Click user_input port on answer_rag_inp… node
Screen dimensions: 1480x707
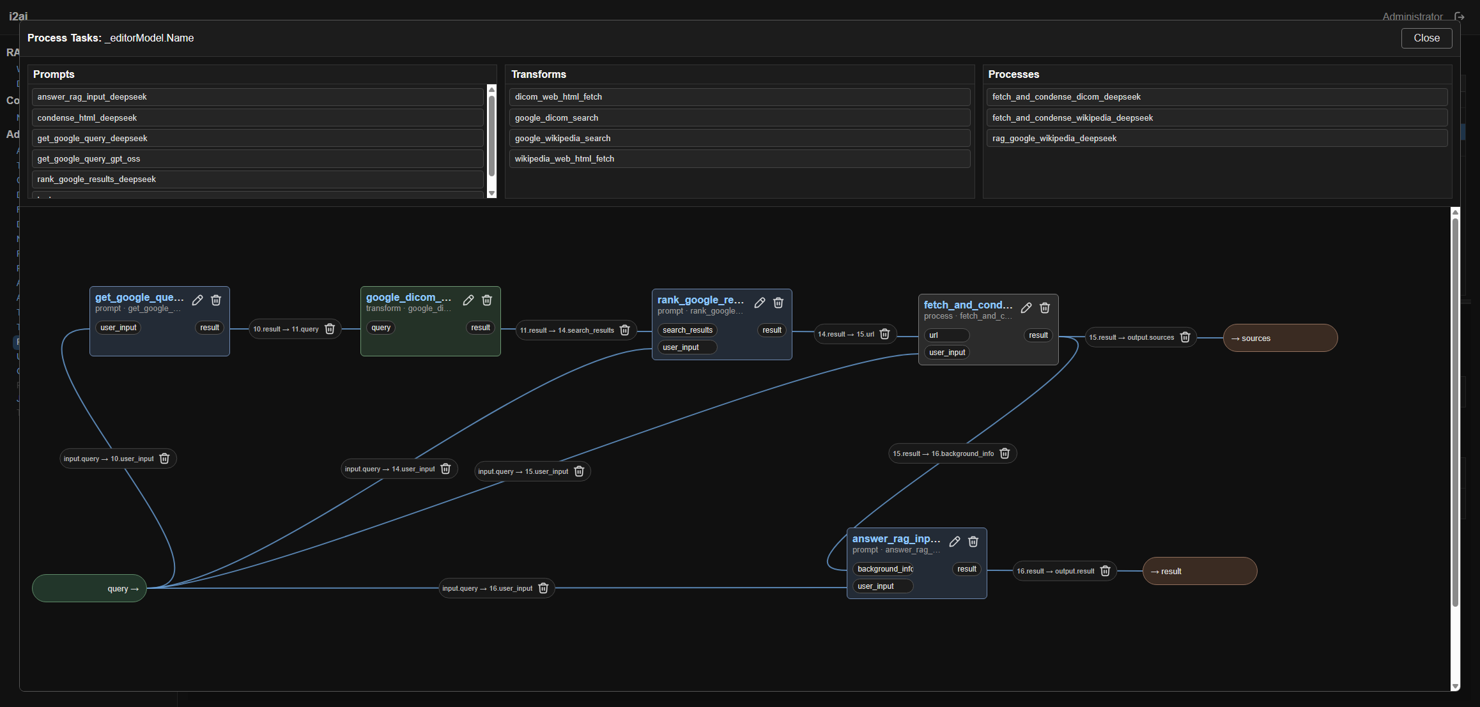pyautogui.click(x=883, y=586)
